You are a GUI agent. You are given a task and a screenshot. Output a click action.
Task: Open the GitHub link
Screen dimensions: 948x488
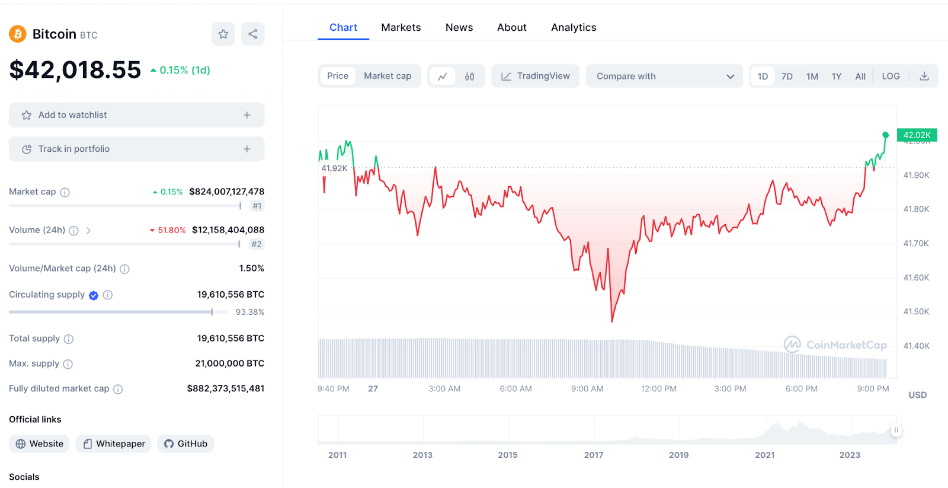[185, 444]
